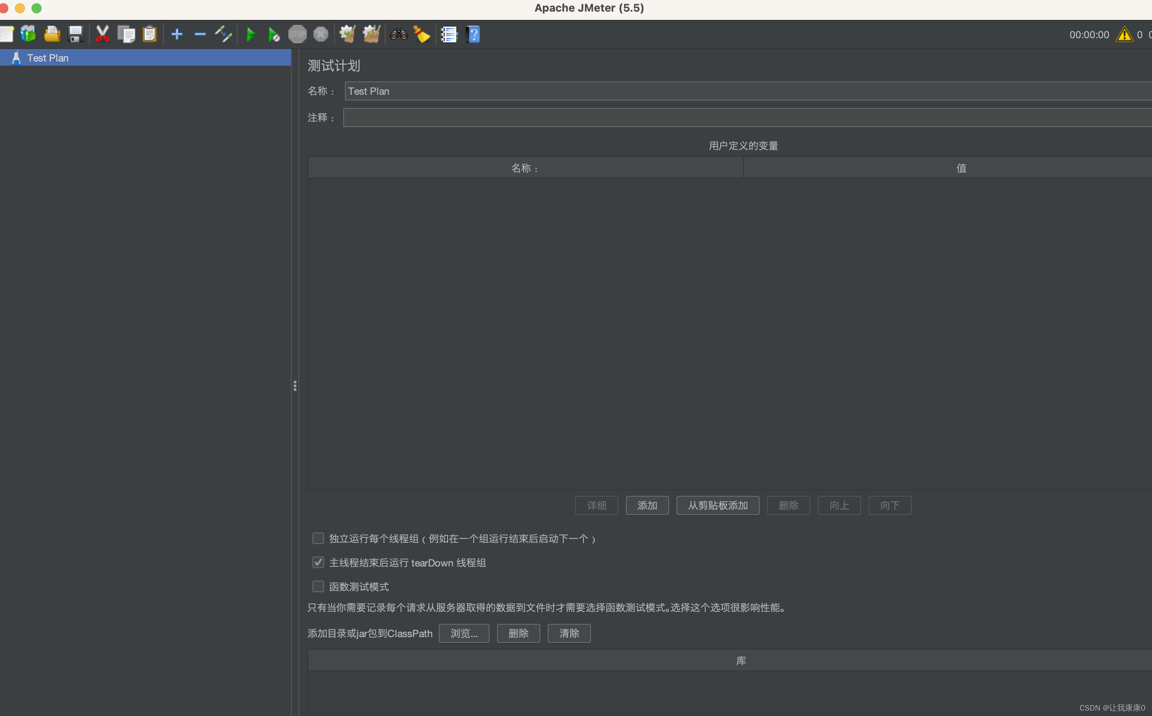Click the Clear results gear broom icon
This screenshot has height=716, width=1152.
tap(348, 34)
